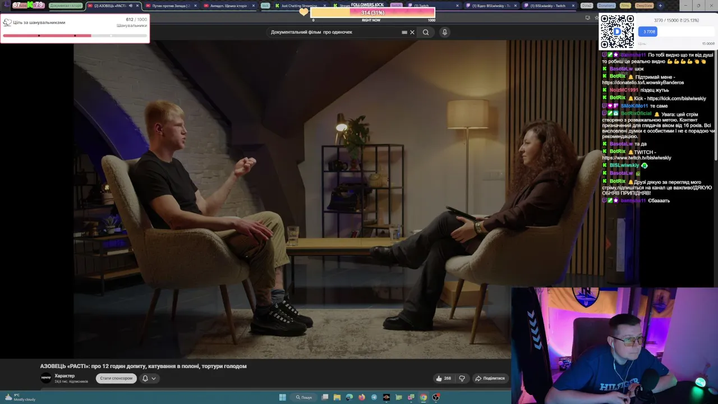The width and height of the screenshot is (718, 404).
Task: Click the donation QR code
Action: pos(618,31)
